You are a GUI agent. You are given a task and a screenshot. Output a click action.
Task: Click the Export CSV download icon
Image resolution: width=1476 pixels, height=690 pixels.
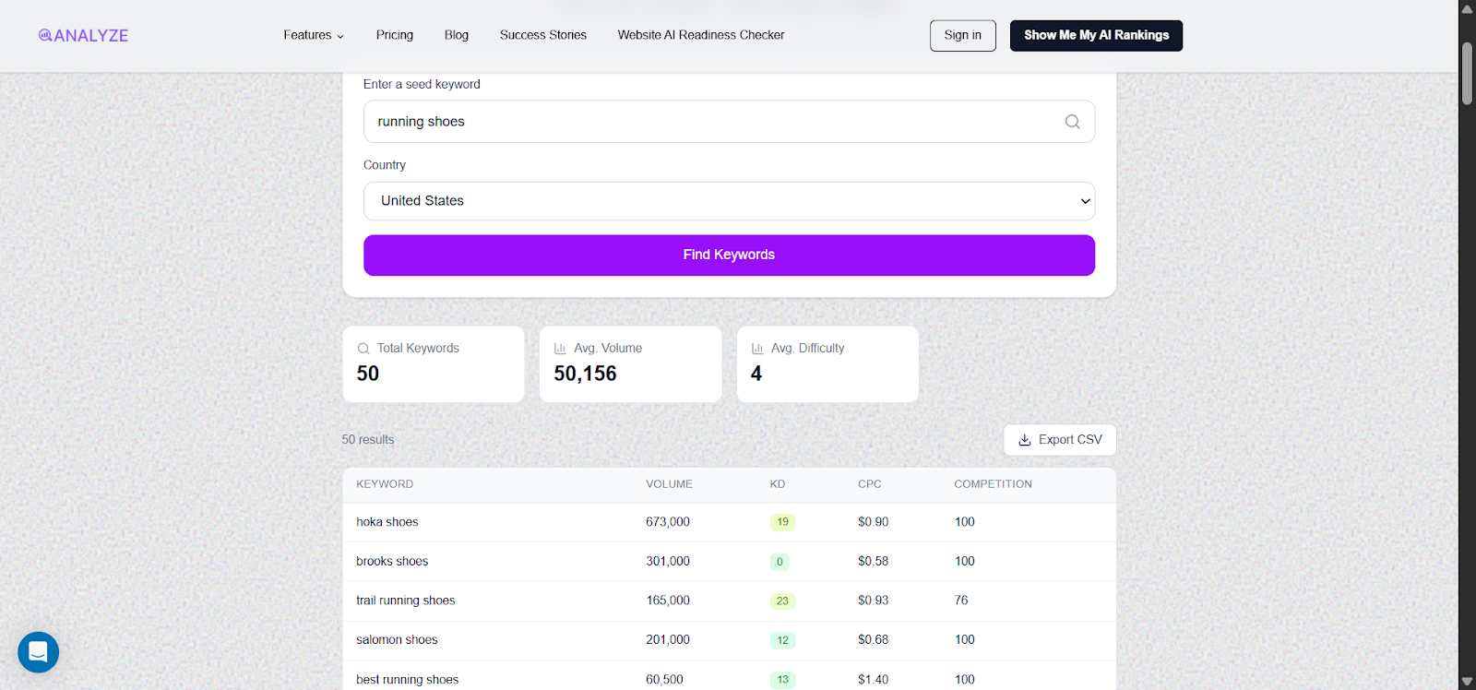[1024, 440]
